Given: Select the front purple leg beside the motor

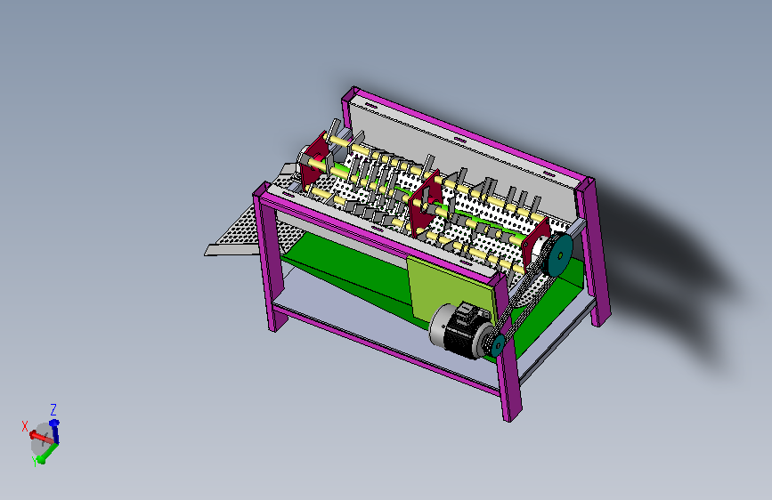Looking at the screenshot, I should coord(508,350).
